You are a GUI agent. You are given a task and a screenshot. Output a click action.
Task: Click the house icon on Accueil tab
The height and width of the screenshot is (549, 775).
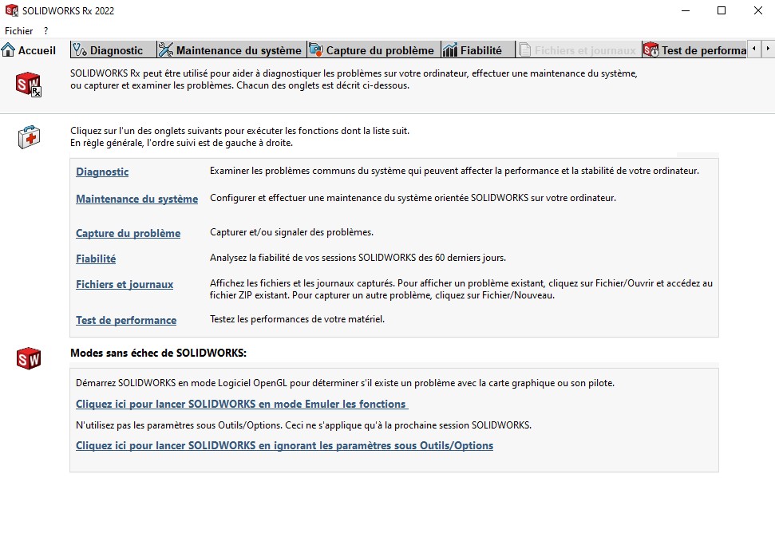click(9, 50)
